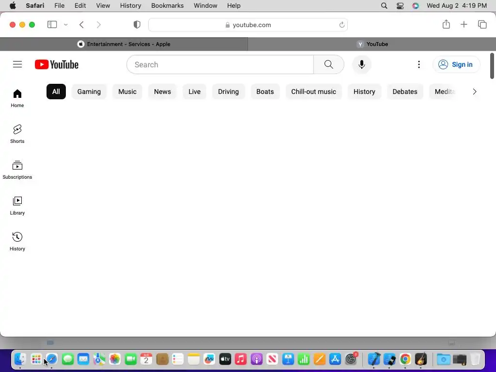Open the Window menu
The image size is (496, 372).
point(205,6)
